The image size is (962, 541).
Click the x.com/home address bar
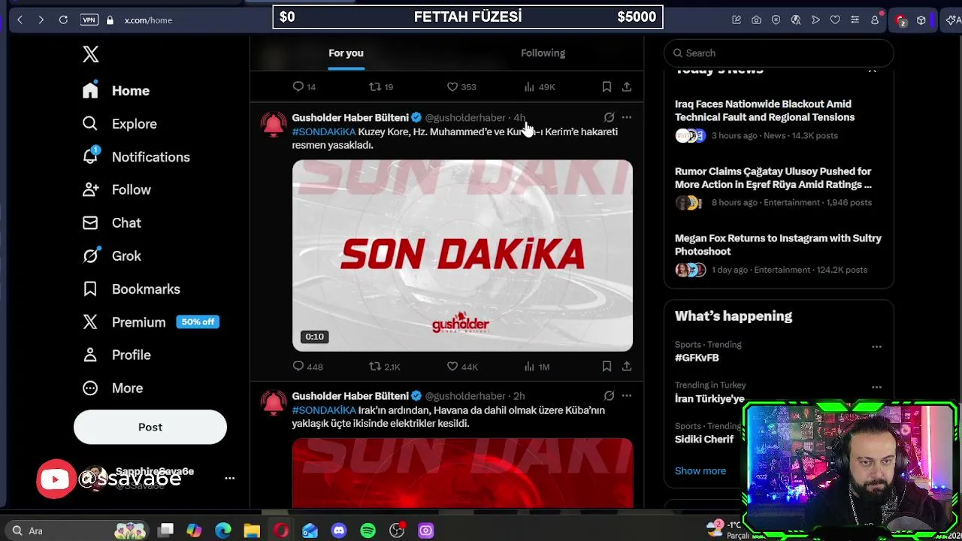pyautogui.click(x=148, y=20)
